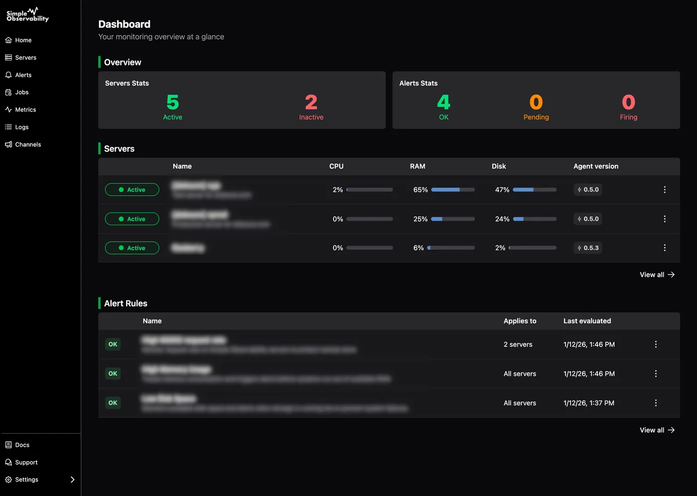This screenshot has height=496, width=697.
Task: Open Support from the bottom menu
Action: (26, 462)
